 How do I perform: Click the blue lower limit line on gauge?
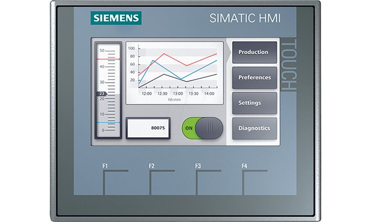click(x=108, y=123)
